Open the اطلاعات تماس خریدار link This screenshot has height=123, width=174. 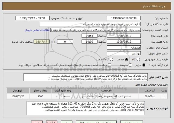(x=37, y=30)
